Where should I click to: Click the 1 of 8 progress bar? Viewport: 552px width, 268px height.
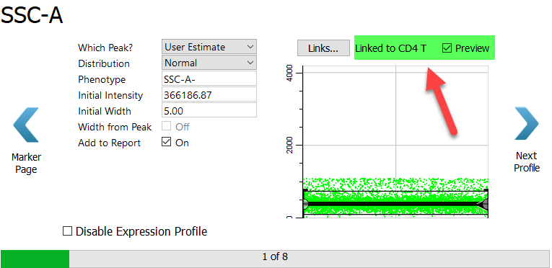(x=275, y=256)
